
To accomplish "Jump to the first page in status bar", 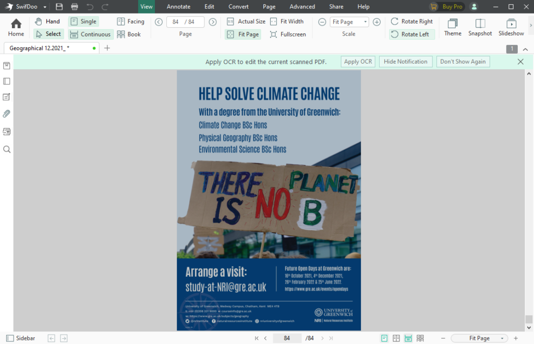I will [x=257, y=338].
